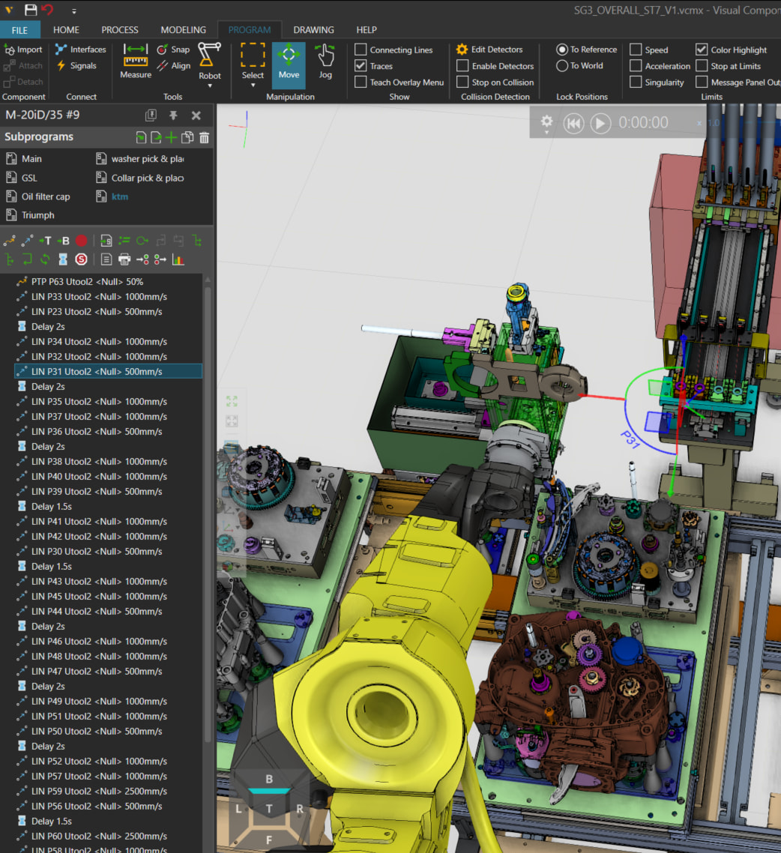Viewport: 781px width, 853px height.
Task: Open the Select tool dropdown arrow
Action: tap(253, 85)
